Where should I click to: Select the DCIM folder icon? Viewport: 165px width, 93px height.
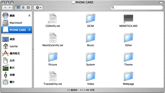[x=90, y=18]
